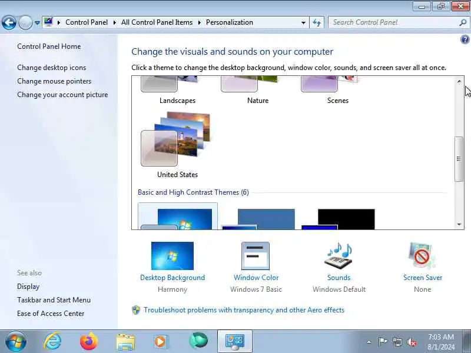Select All Control Panel Items breadcrumb
Screen dimensions: 471x353
point(157,22)
